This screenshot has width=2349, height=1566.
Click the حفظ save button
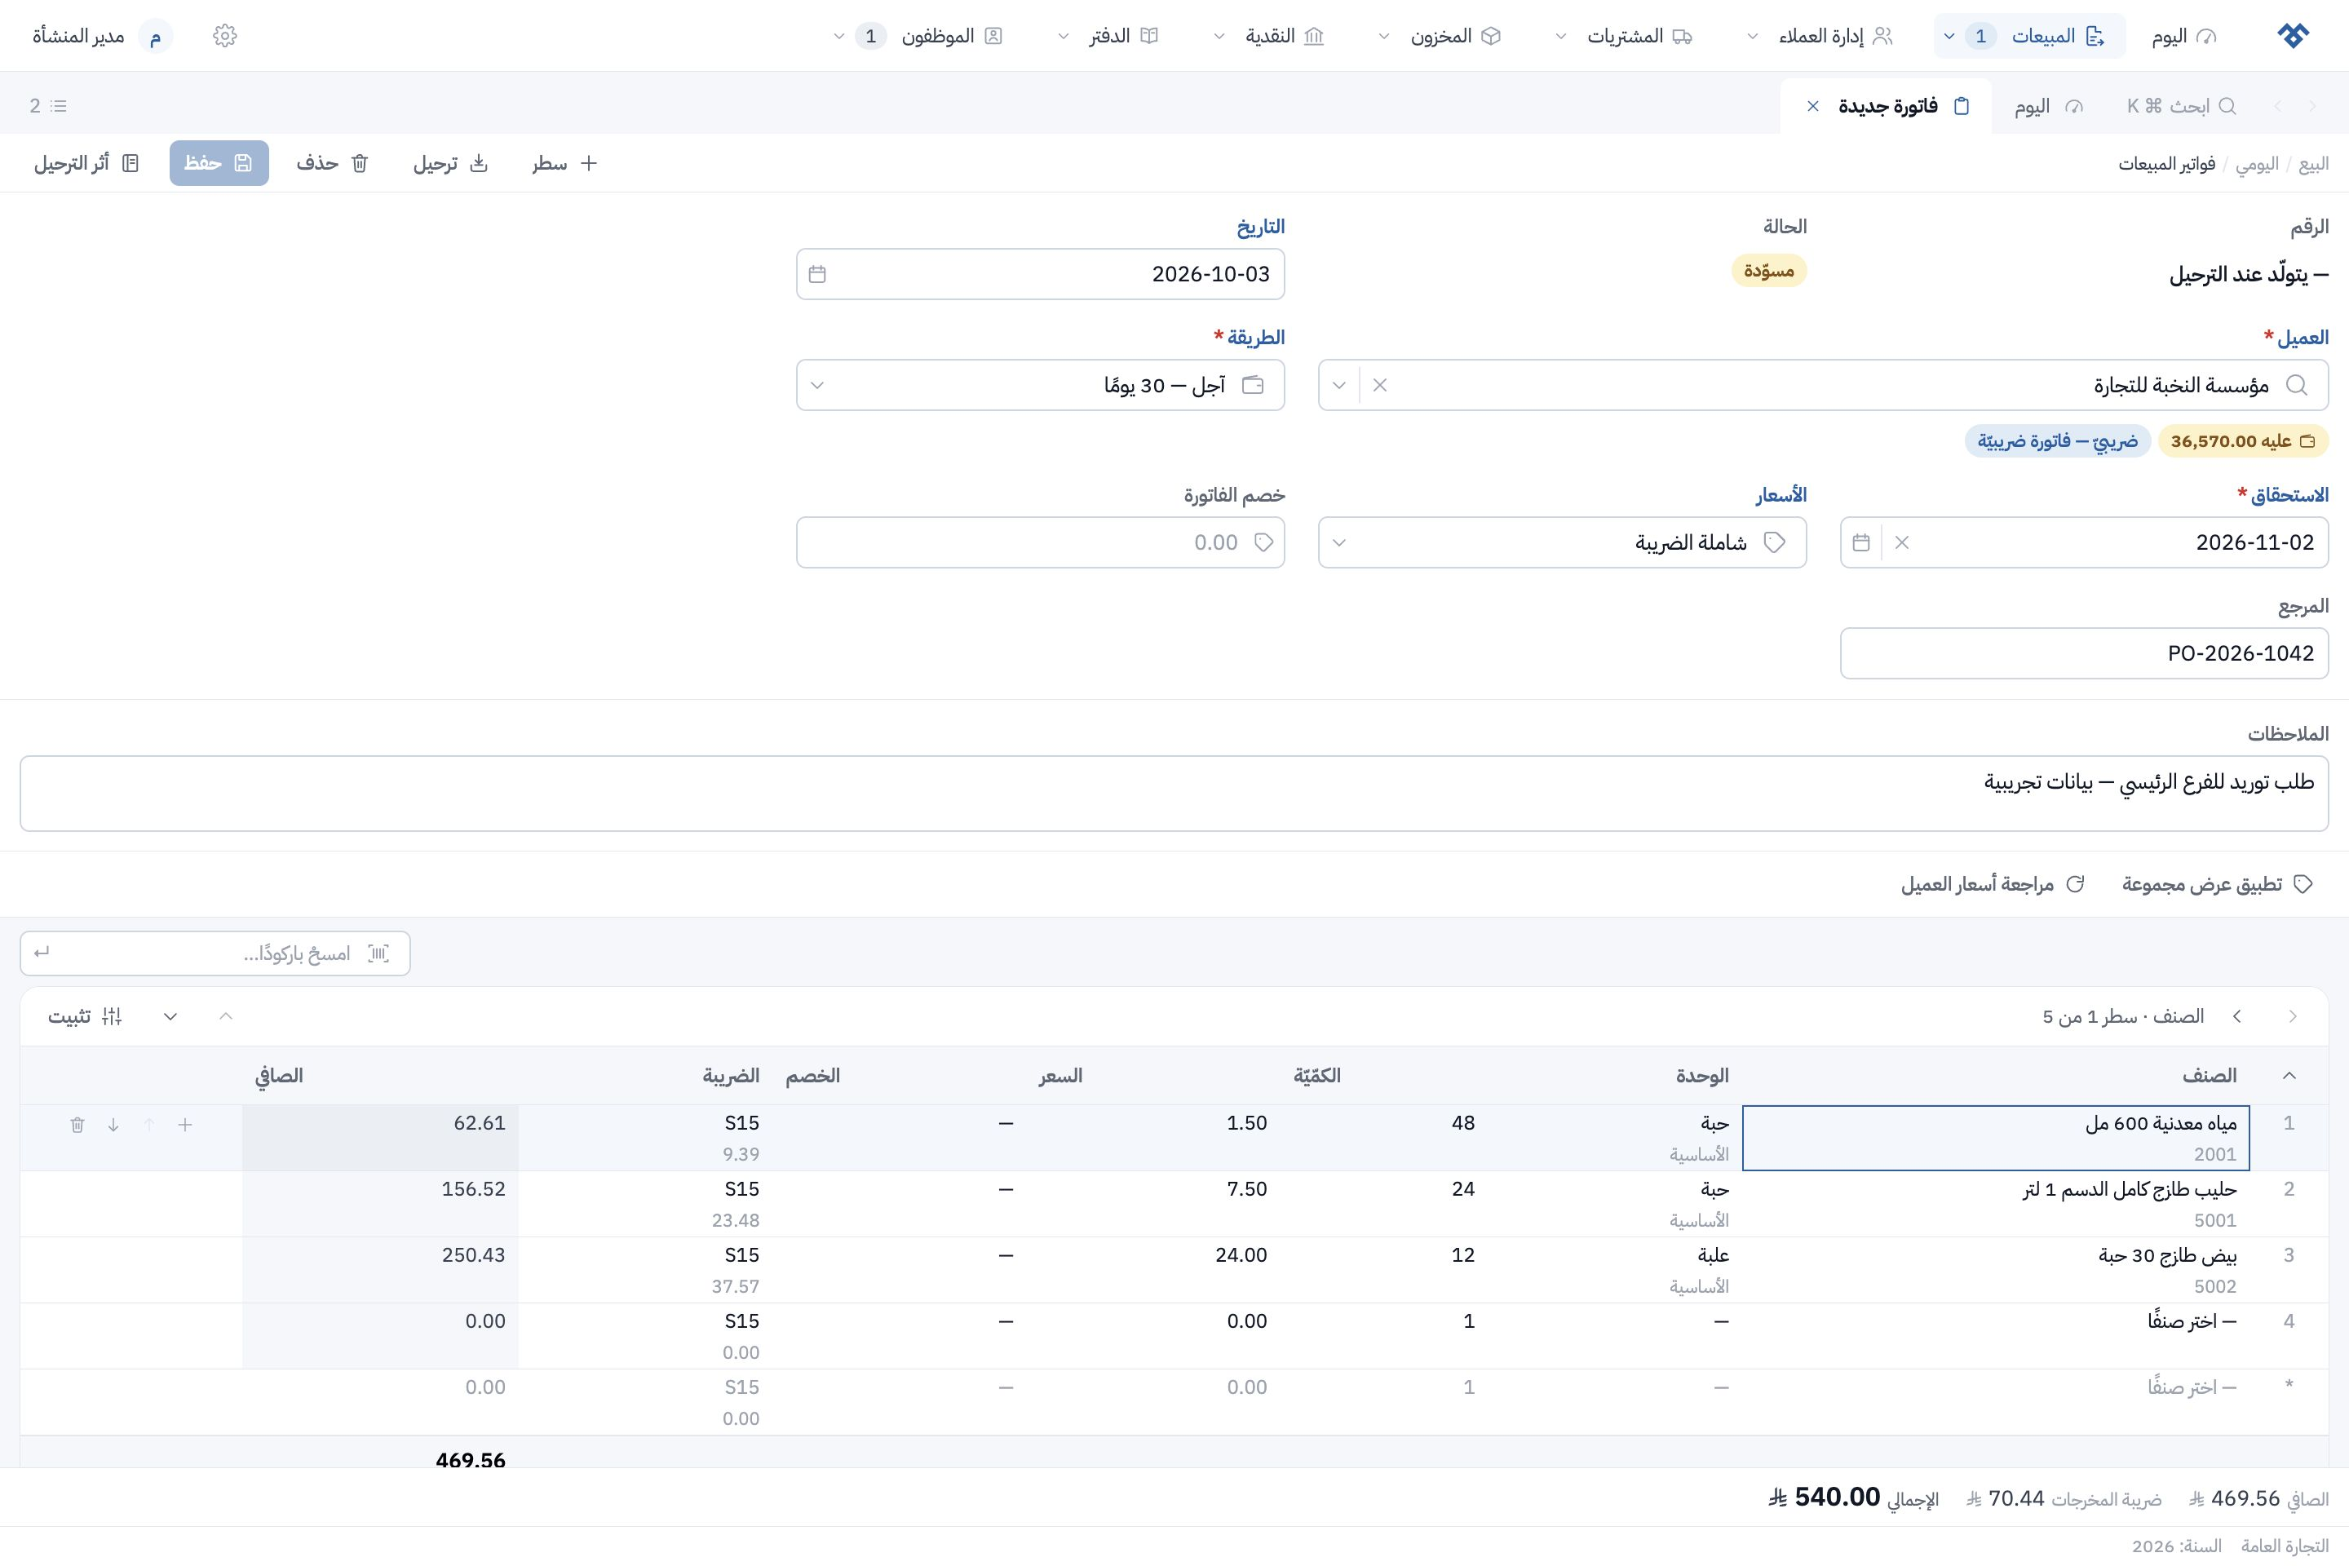219,163
